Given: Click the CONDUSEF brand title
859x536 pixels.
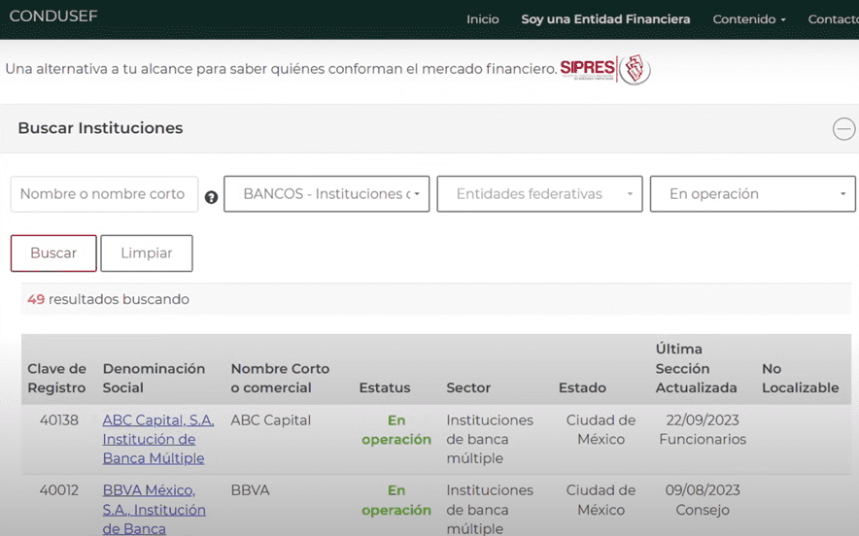Looking at the screenshot, I should pos(53,17).
